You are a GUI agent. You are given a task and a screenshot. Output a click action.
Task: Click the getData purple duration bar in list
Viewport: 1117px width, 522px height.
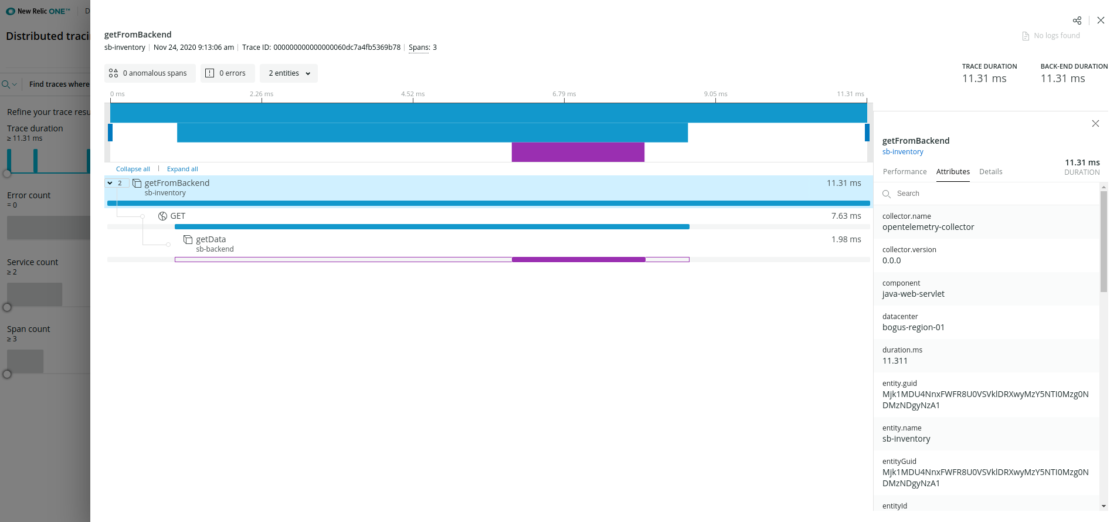pyautogui.click(x=578, y=259)
